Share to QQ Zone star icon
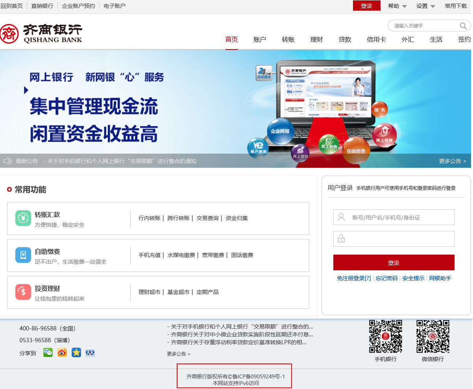 tap(76, 352)
